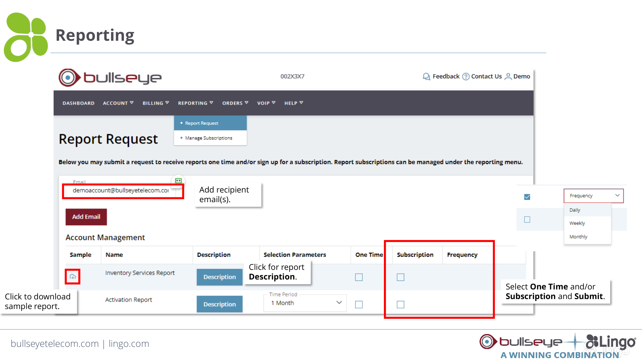
Task: Check the empty box beside the Weekly option
Action: [x=527, y=219]
